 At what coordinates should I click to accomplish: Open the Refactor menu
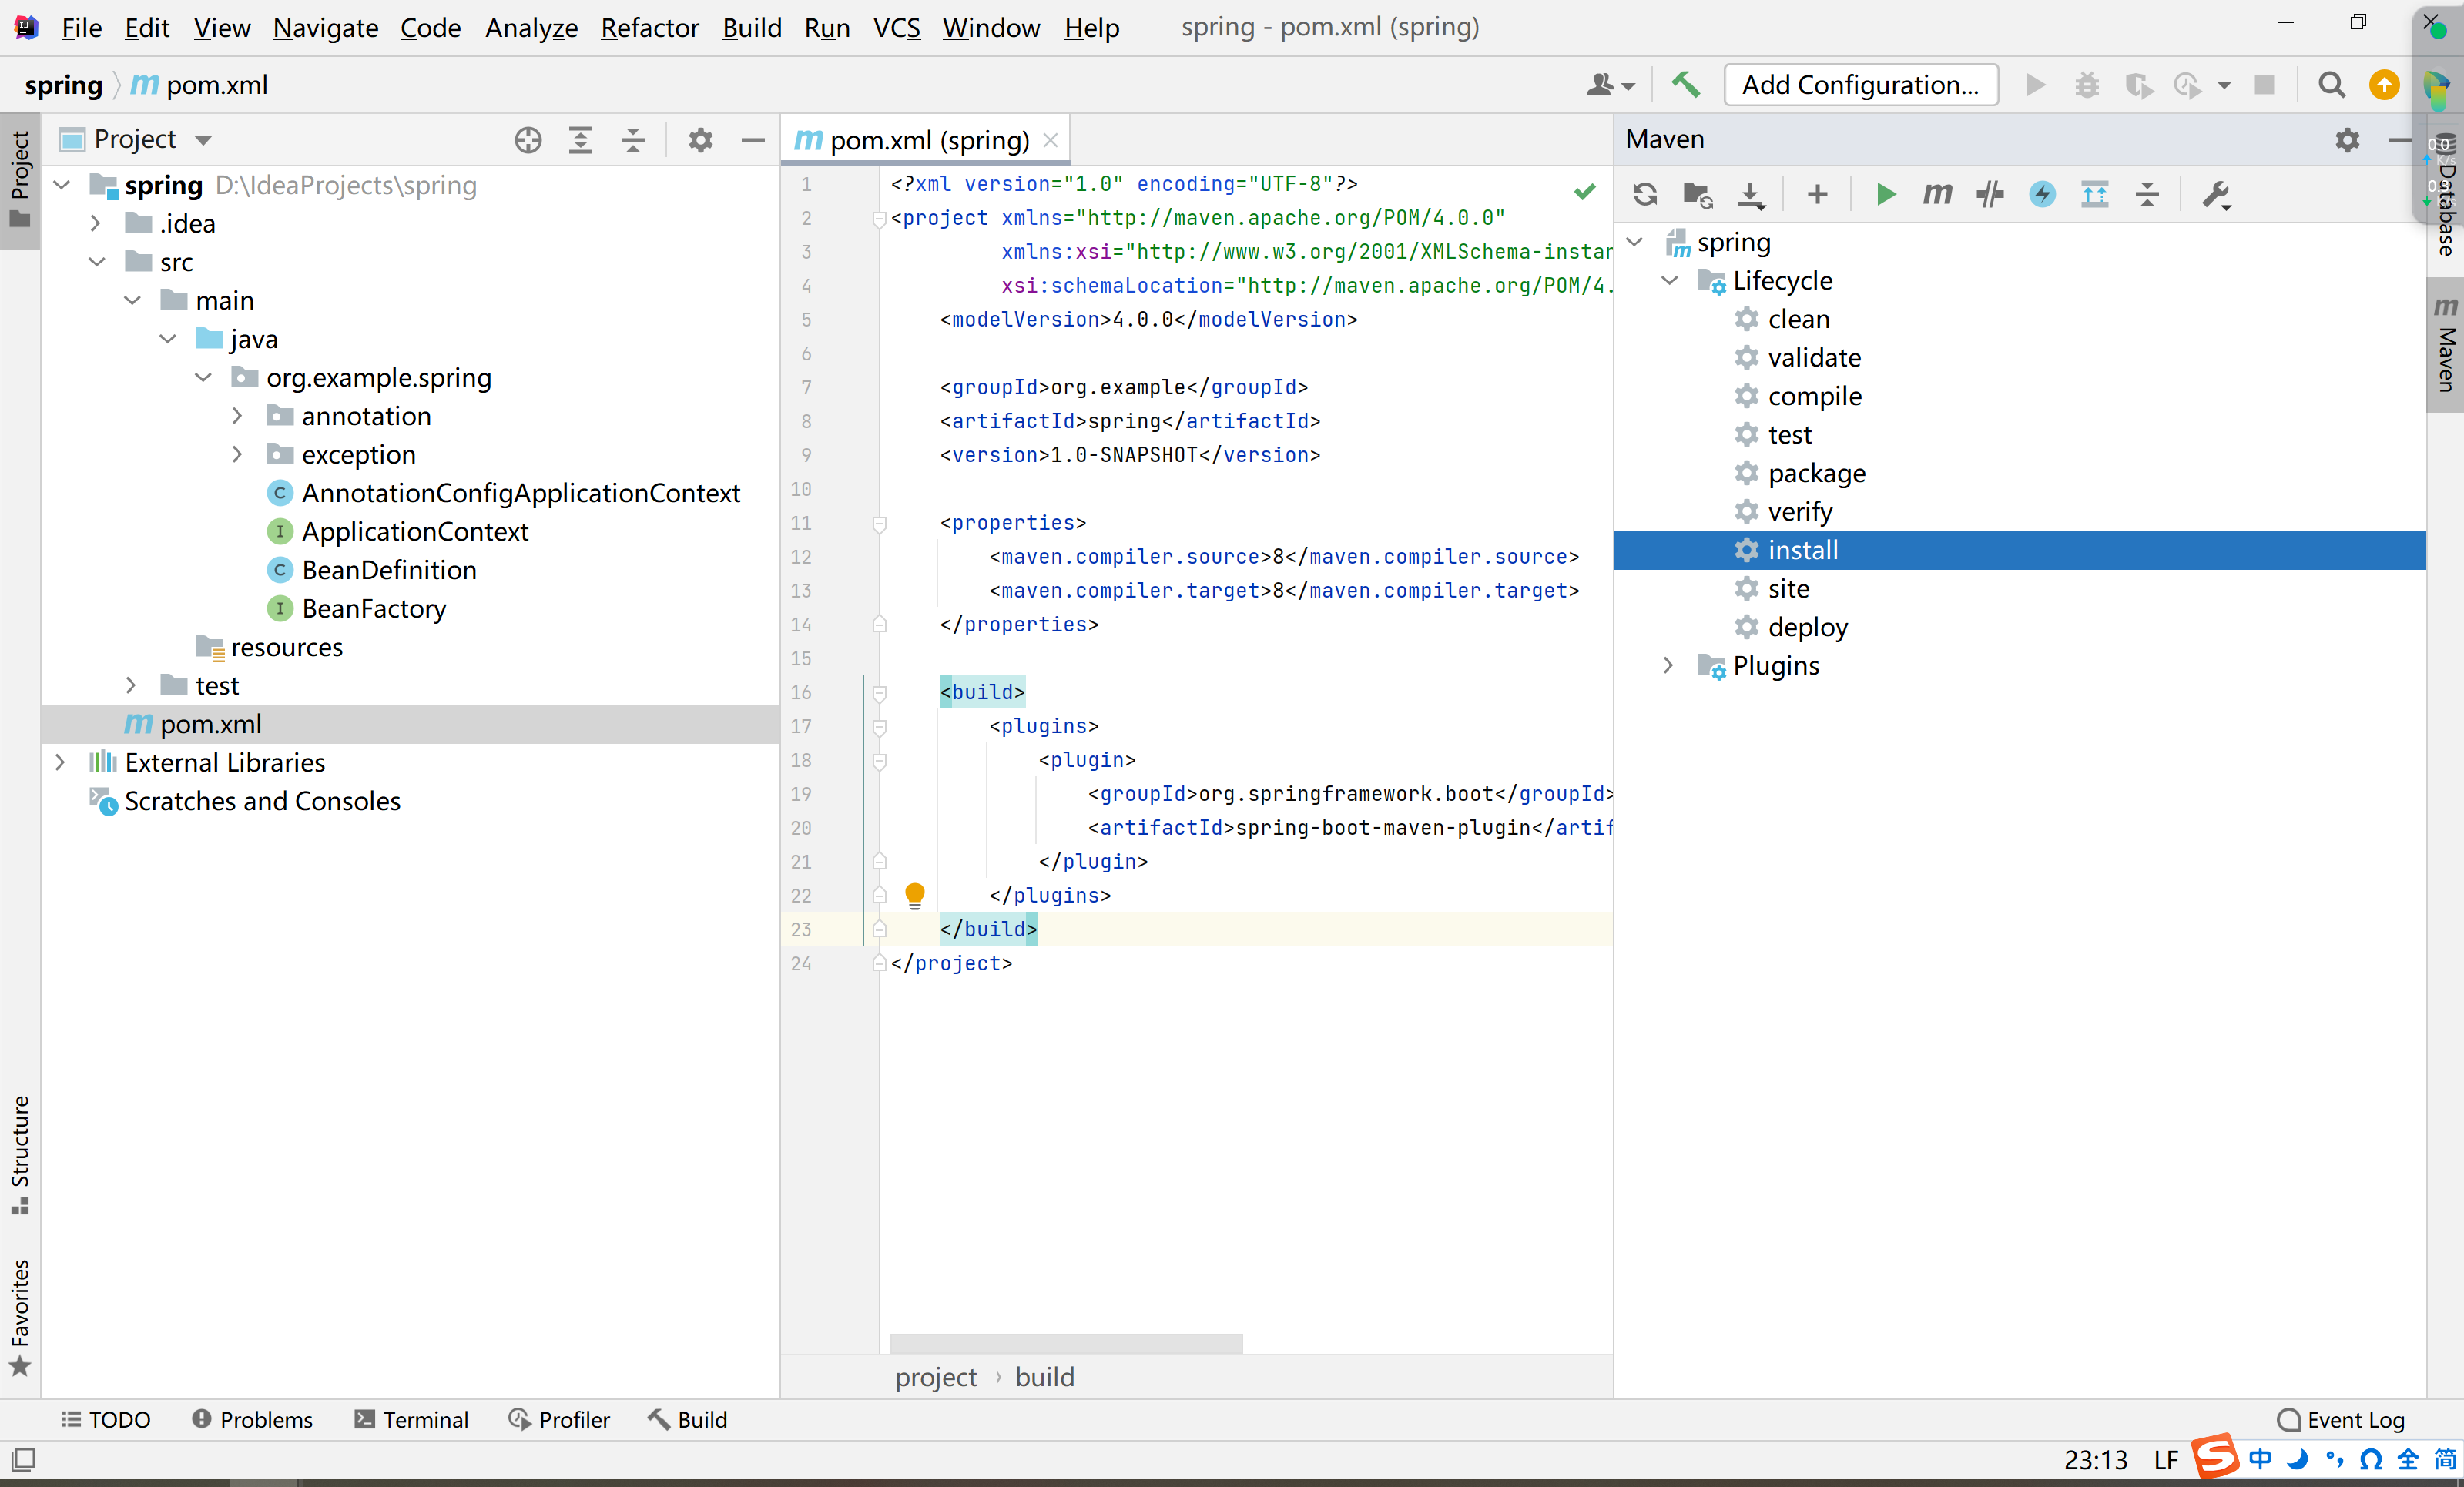point(649,28)
